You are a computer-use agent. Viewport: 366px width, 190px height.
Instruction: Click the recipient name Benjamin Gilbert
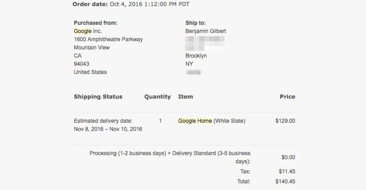point(206,31)
